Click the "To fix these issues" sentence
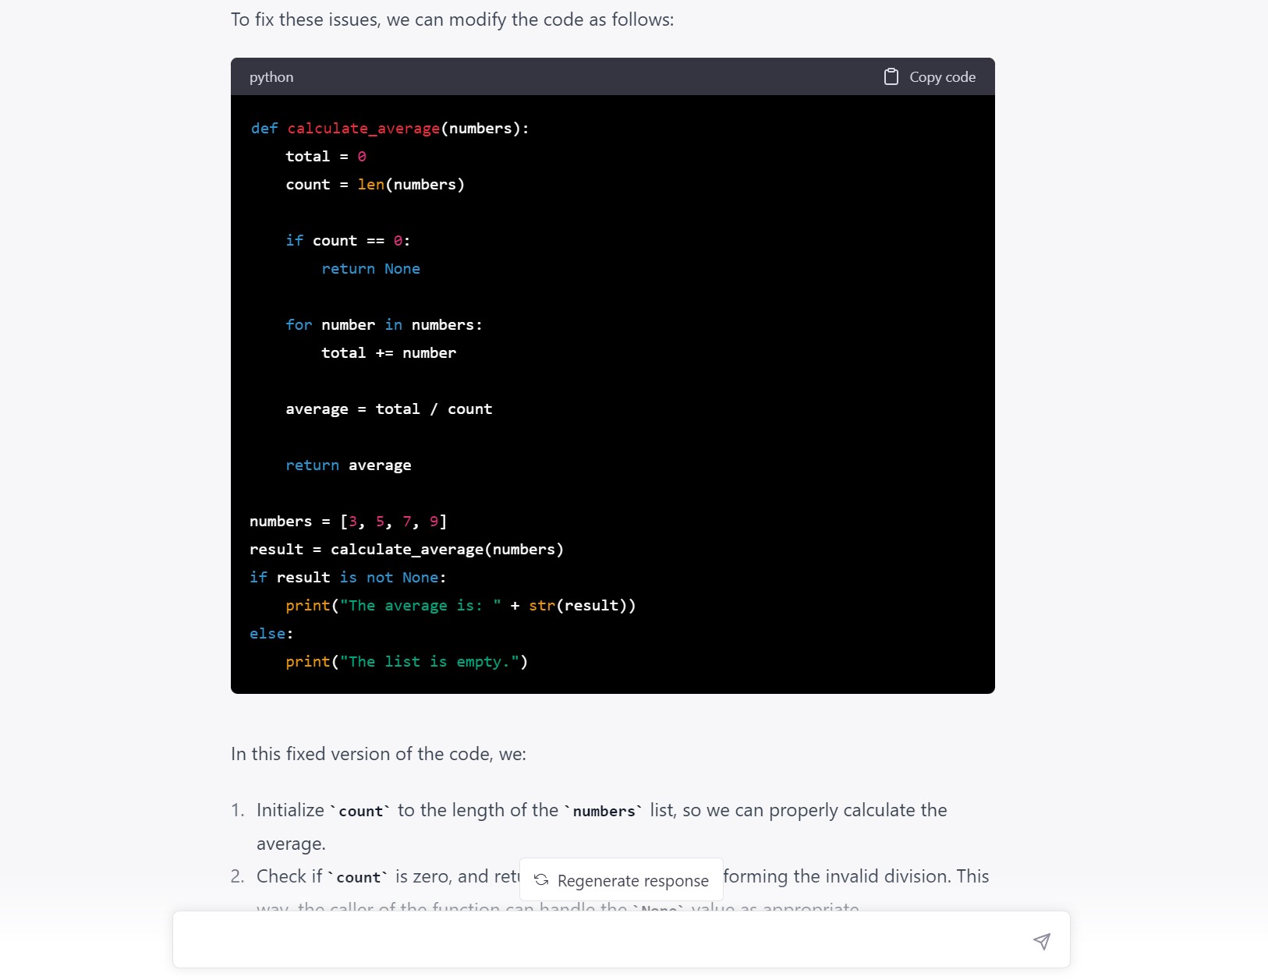Screen dimensions: 1268x980 452,19
